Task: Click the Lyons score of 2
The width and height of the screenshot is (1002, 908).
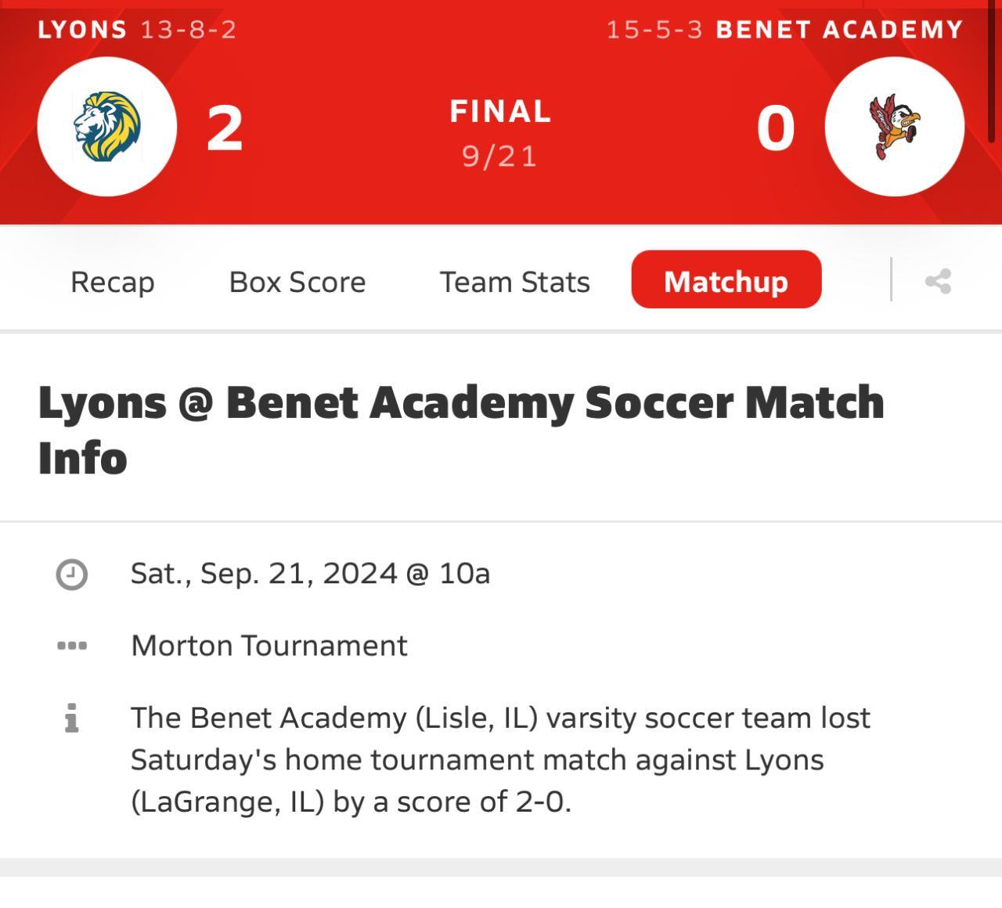Action: tap(225, 128)
